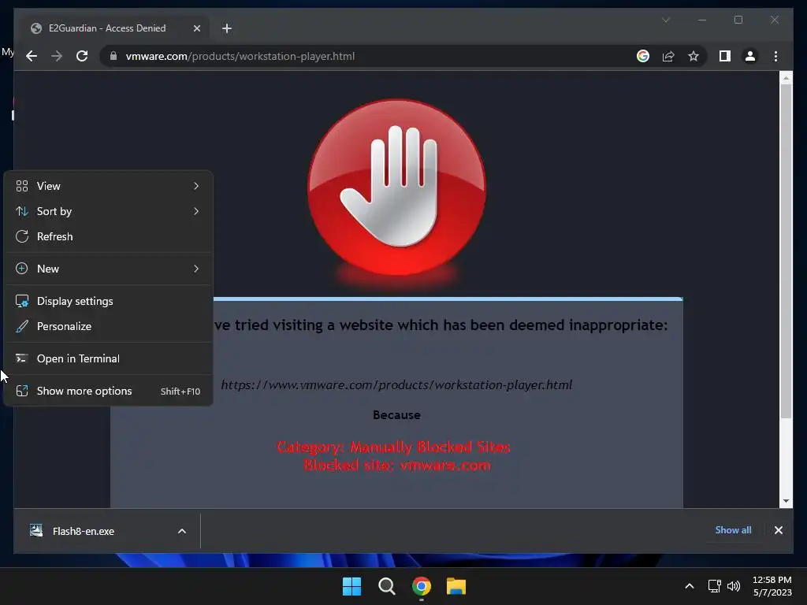Viewport: 807px width, 605px height.
Task: Click the network tray icon
Action: pos(714,586)
